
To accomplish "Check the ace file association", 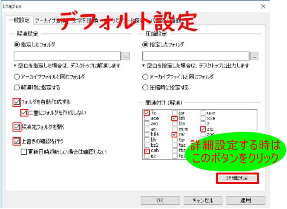I will pyautogui.click(x=147, y=118).
